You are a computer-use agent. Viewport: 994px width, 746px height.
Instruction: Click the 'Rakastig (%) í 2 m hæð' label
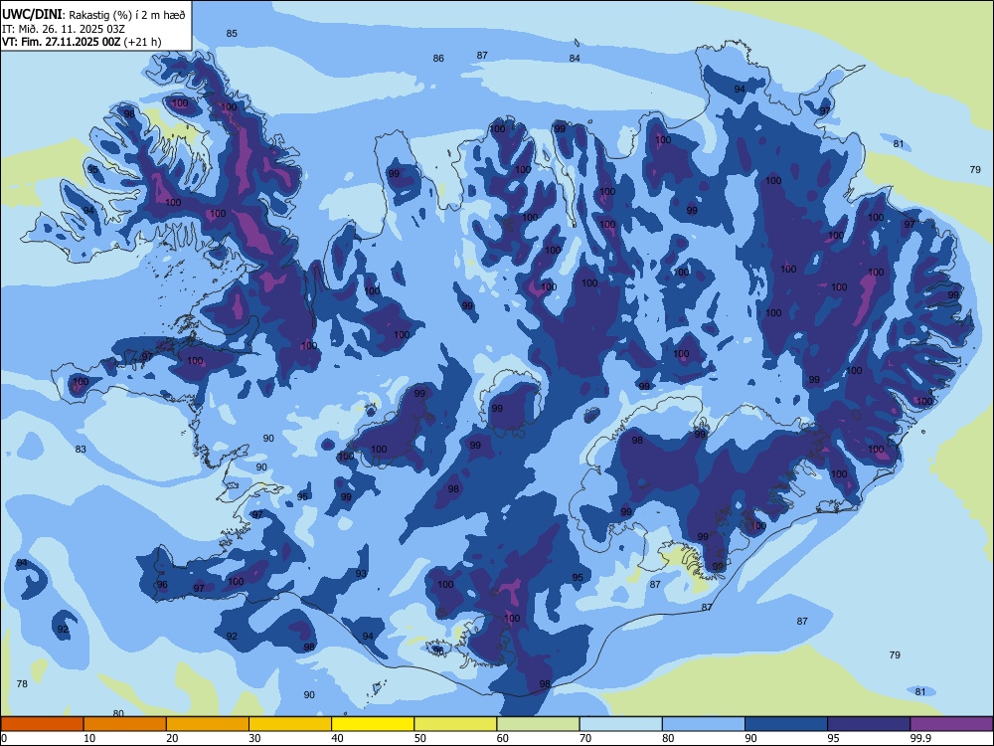click(127, 15)
